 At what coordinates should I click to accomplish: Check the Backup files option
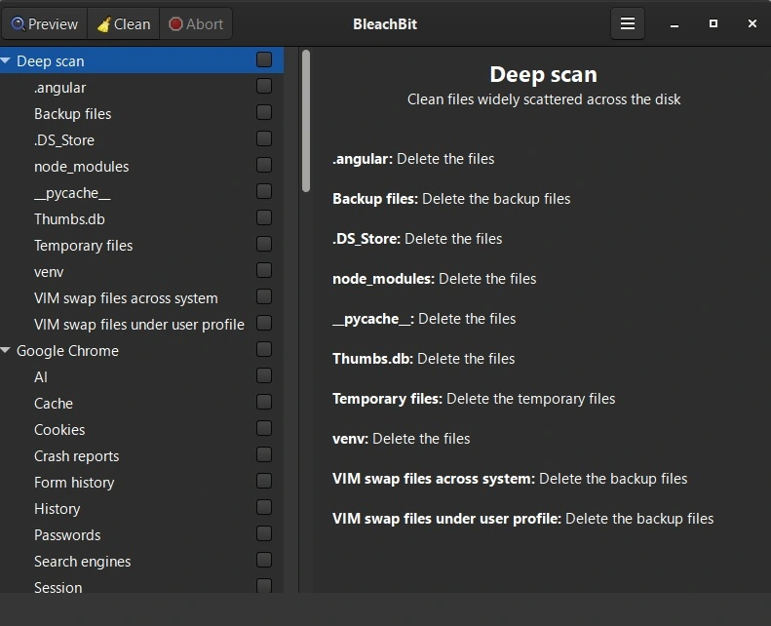coord(264,112)
